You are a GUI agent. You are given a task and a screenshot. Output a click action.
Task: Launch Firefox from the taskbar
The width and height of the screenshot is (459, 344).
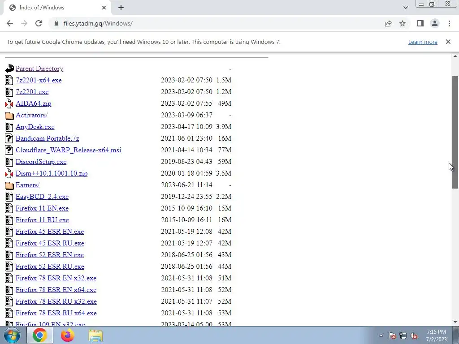coord(68,335)
